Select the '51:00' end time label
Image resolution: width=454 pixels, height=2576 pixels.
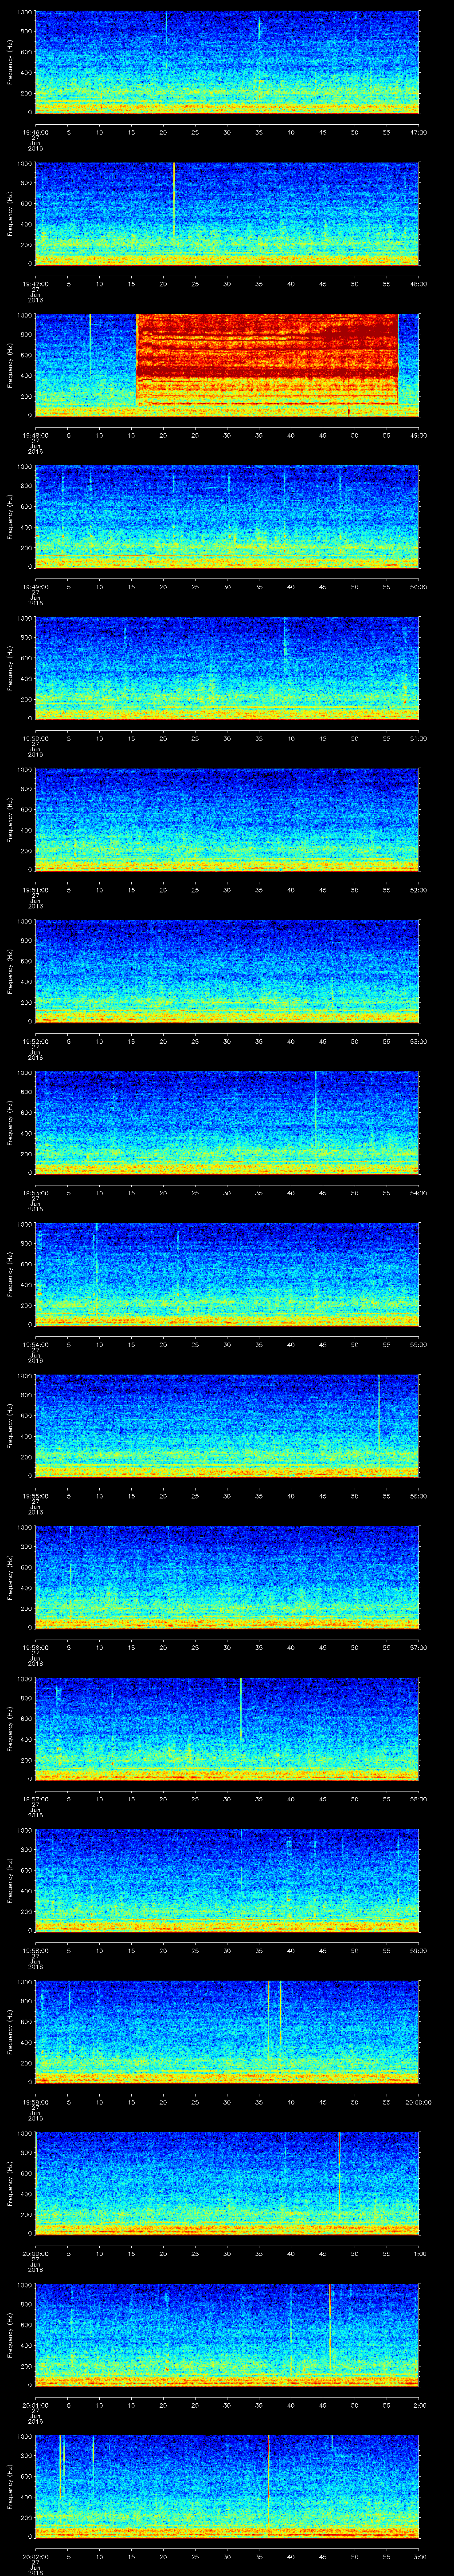[x=419, y=738]
